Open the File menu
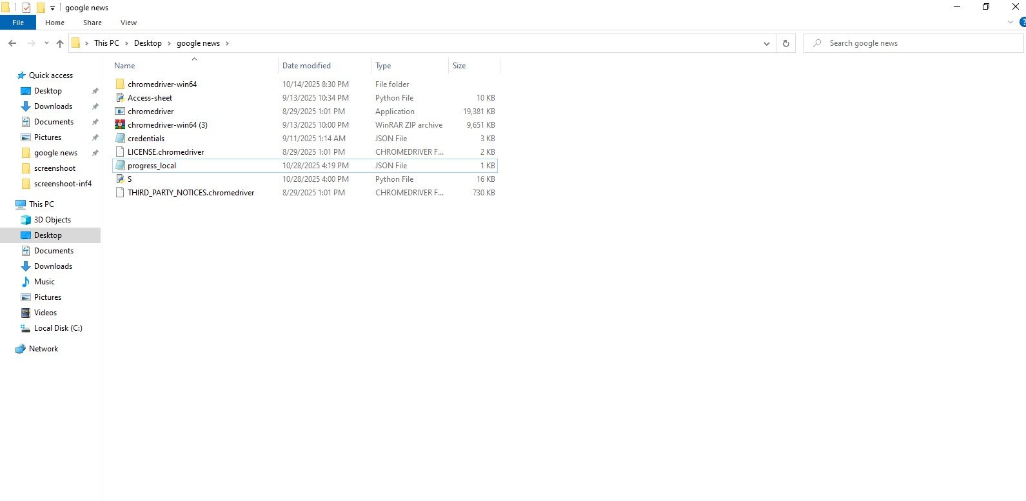This screenshot has height=501, width=1026. coord(18,23)
